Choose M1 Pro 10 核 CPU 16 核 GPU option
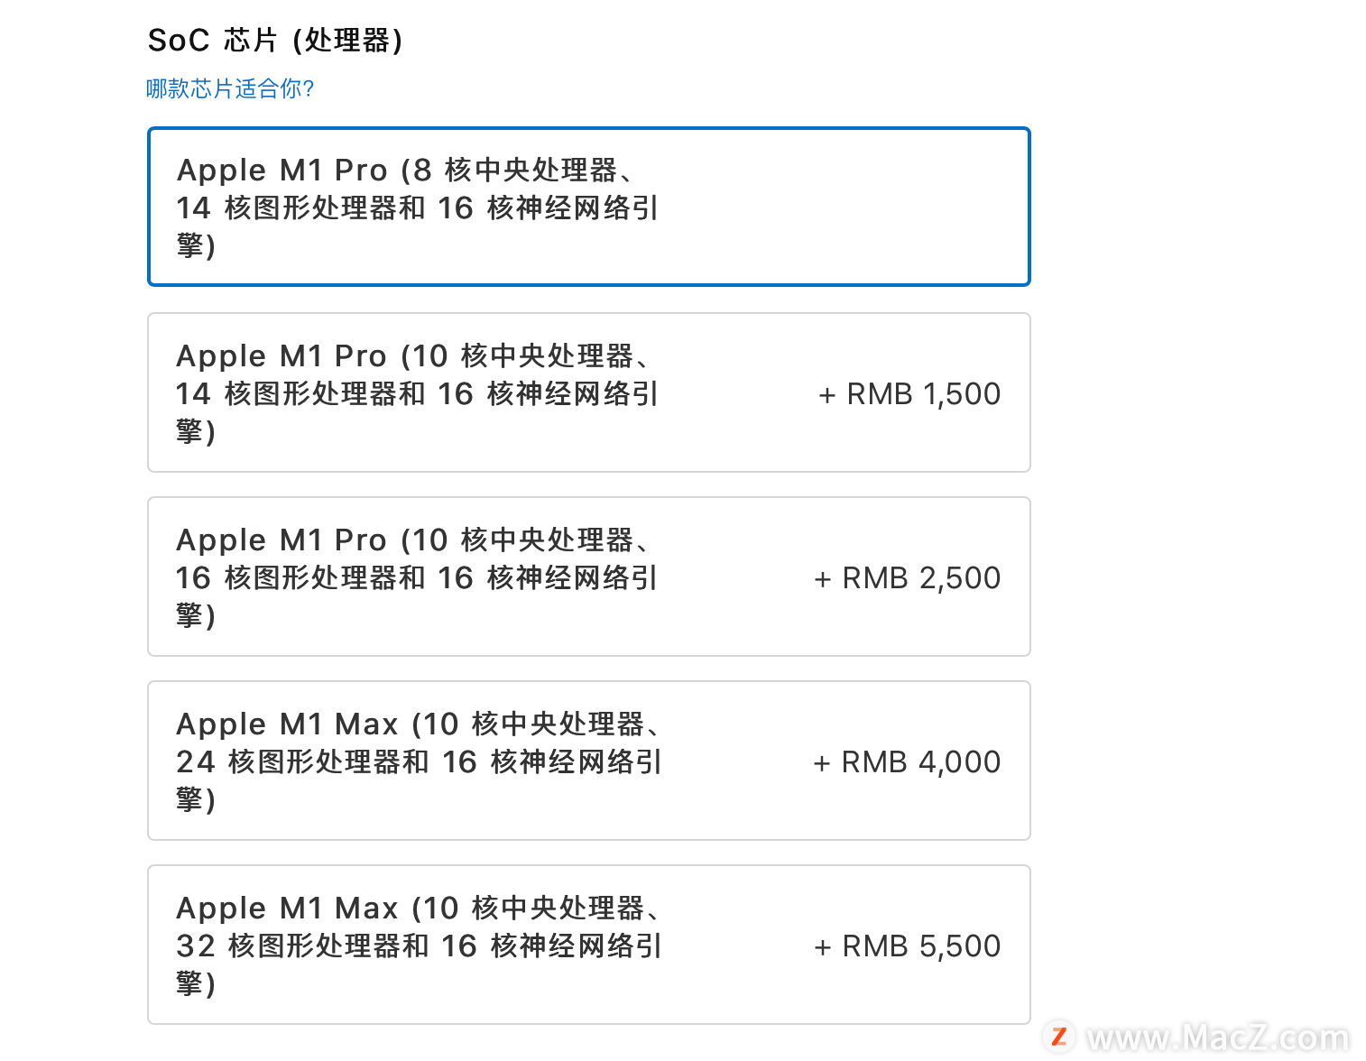1366x1061 pixels. coord(589,577)
